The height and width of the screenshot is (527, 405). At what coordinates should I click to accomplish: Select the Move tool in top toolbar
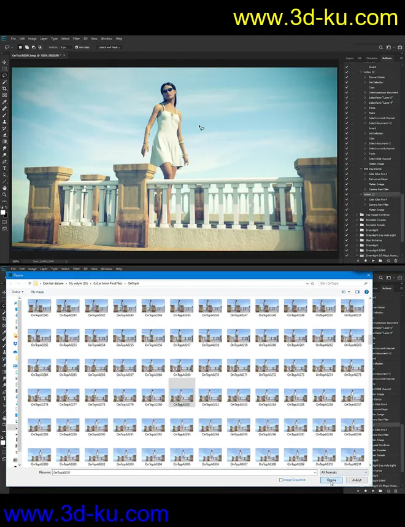[5, 62]
